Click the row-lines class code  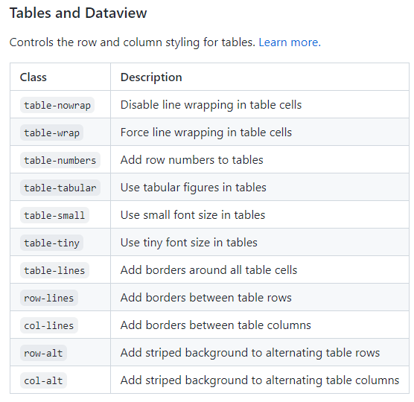pyautogui.click(x=49, y=298)
